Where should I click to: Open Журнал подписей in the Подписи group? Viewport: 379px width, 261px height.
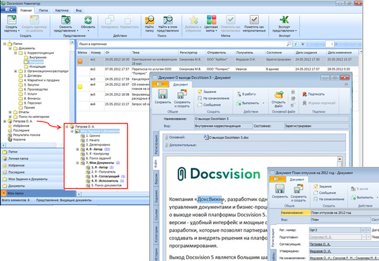click(319, 103)
